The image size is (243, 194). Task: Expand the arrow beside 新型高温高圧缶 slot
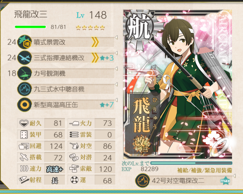pyautogui.click(x=116, y=100)
